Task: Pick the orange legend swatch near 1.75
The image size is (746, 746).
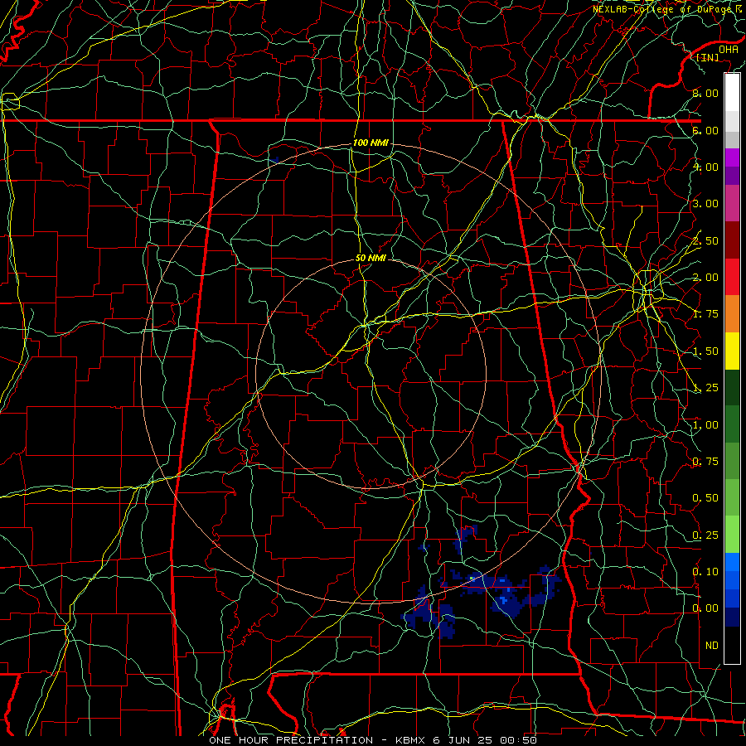Action: tap(732, 313)
